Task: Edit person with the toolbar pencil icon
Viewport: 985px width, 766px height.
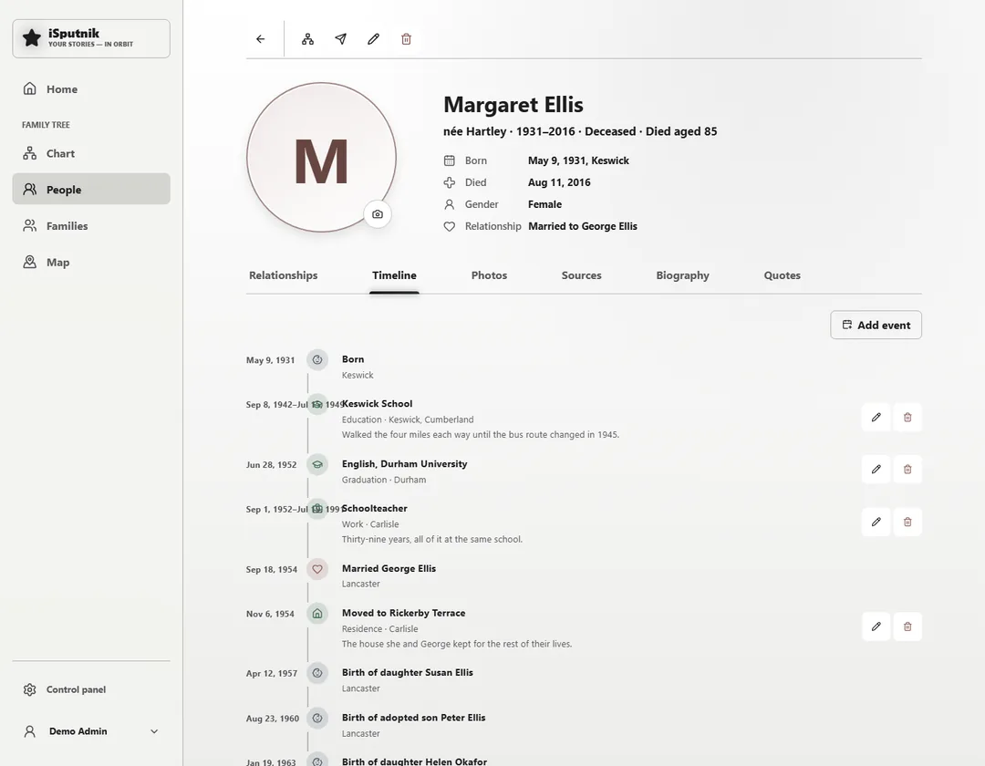Action: tap(373, 39)
